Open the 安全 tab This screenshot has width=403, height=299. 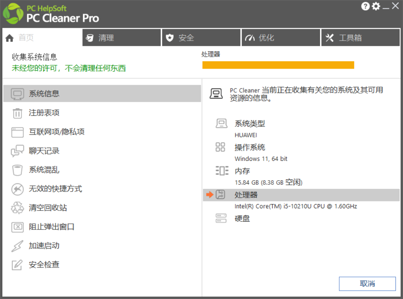pos(201,38)
